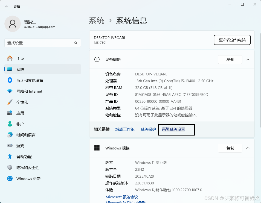
Task: Click the 安装日期 value 2023/10/29
Action: tap(144, 176)
